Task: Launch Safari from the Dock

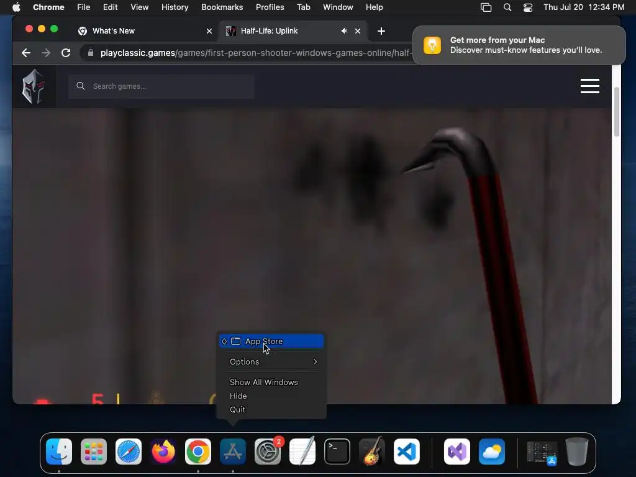Action: coord(129,452)
